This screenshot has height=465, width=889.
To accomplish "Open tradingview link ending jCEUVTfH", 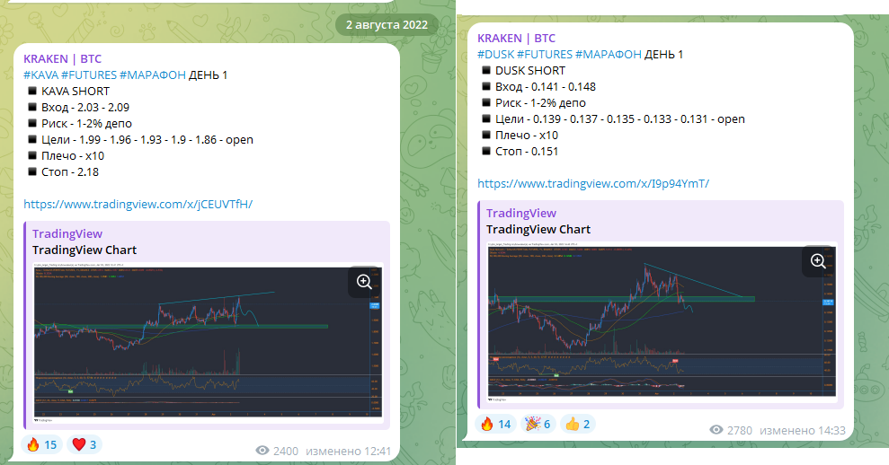I will tap(138, 204).
